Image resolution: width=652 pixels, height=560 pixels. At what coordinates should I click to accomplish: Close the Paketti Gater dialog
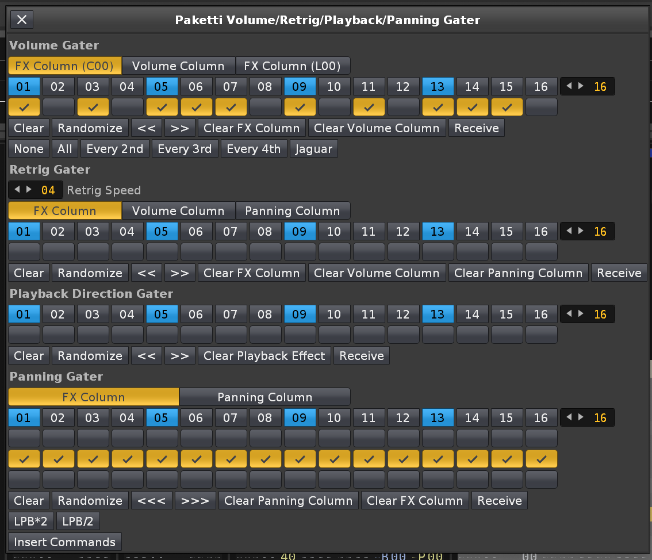[x=22, y=20]
